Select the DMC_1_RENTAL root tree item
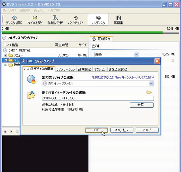The width and height of the screenshot is (181, 172). [19, 50]
